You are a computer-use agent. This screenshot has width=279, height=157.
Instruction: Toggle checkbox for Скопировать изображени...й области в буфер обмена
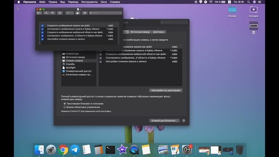[x=101, y=58]
